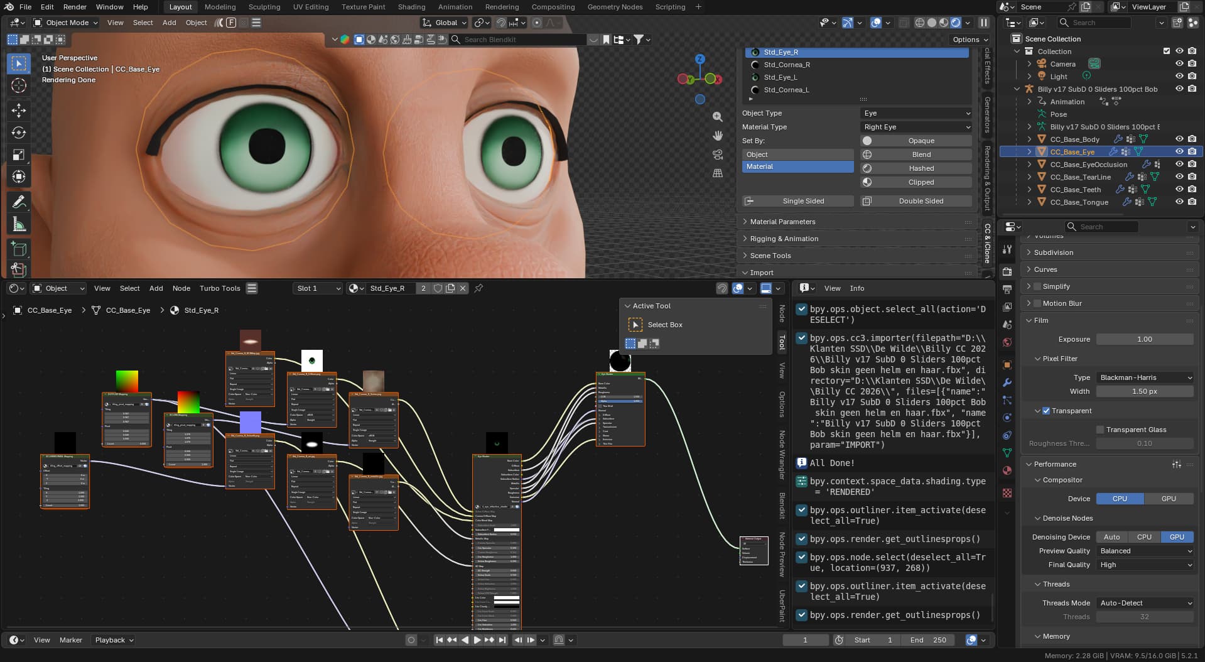Image resolution: width=1205 pixels, height=662 pixels.
Task: Open the Pixel Filter Type Blackman-Harris dropdown
Action: [x=1145, y=377]
